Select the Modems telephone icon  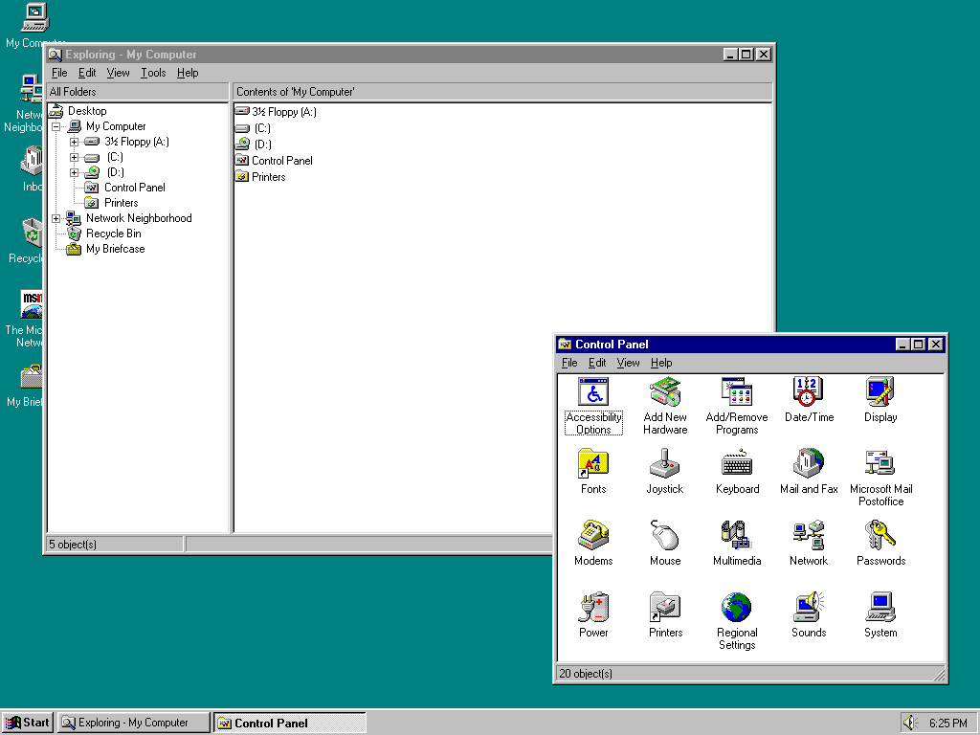coord(593,536)
